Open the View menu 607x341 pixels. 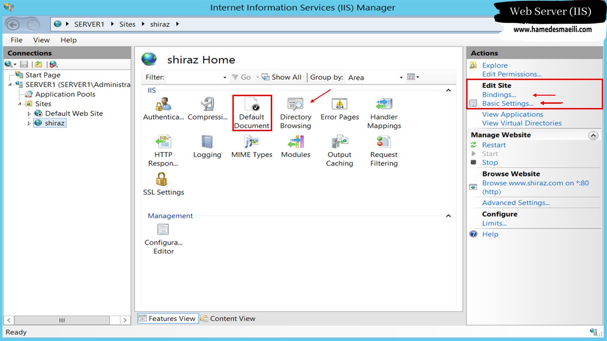click(41, 40)
